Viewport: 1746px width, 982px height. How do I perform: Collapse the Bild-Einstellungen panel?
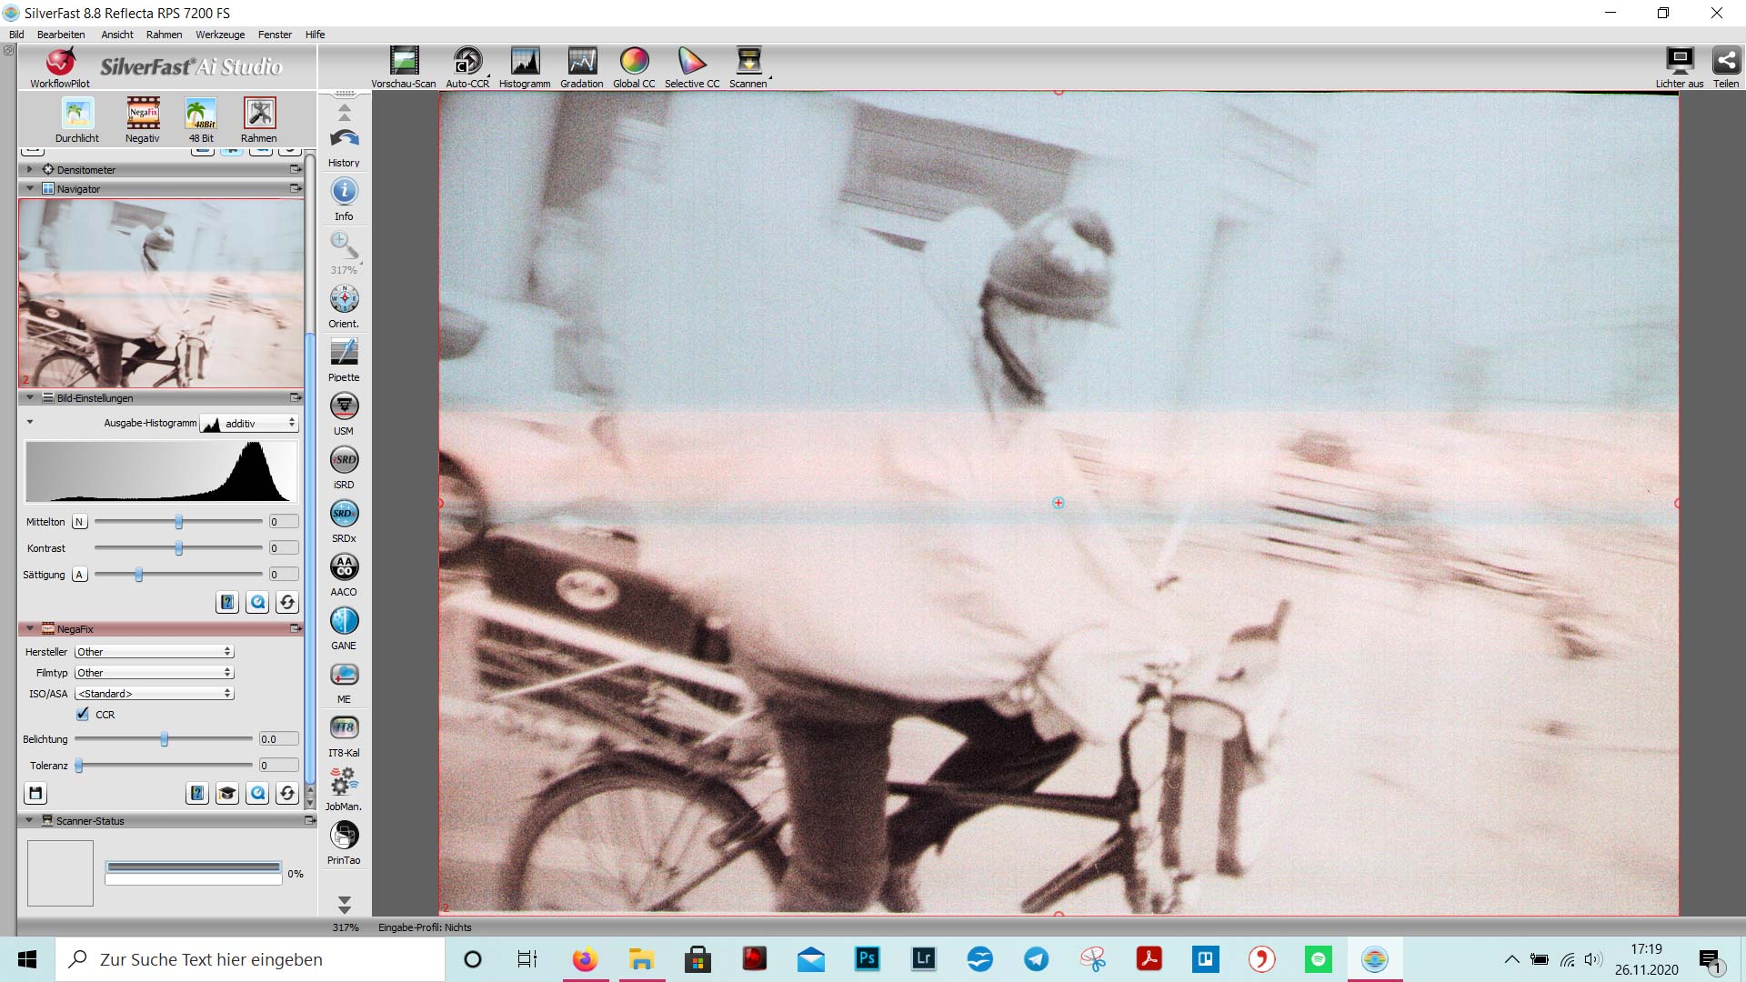click(x=30, y=397)
